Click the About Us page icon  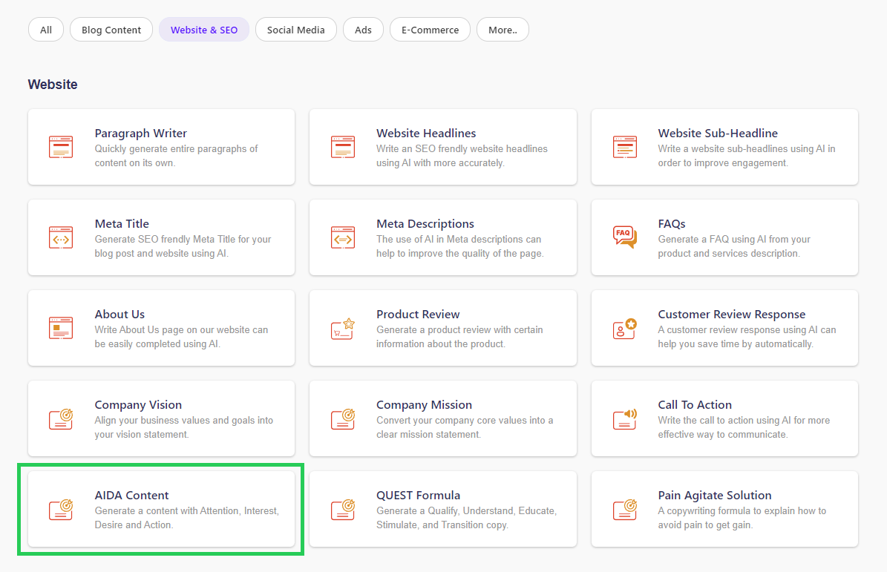[61, 328]
